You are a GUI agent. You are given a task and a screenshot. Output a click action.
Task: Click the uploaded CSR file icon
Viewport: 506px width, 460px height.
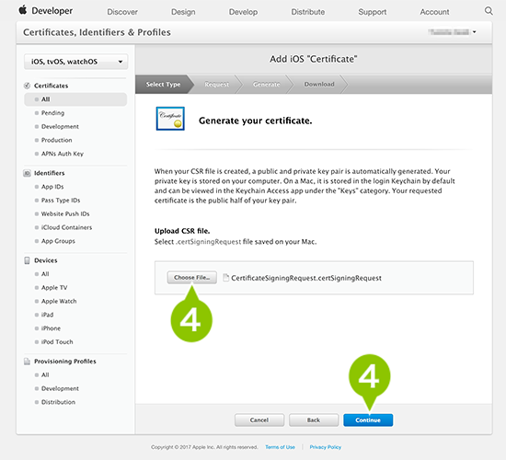pos(226,278)
